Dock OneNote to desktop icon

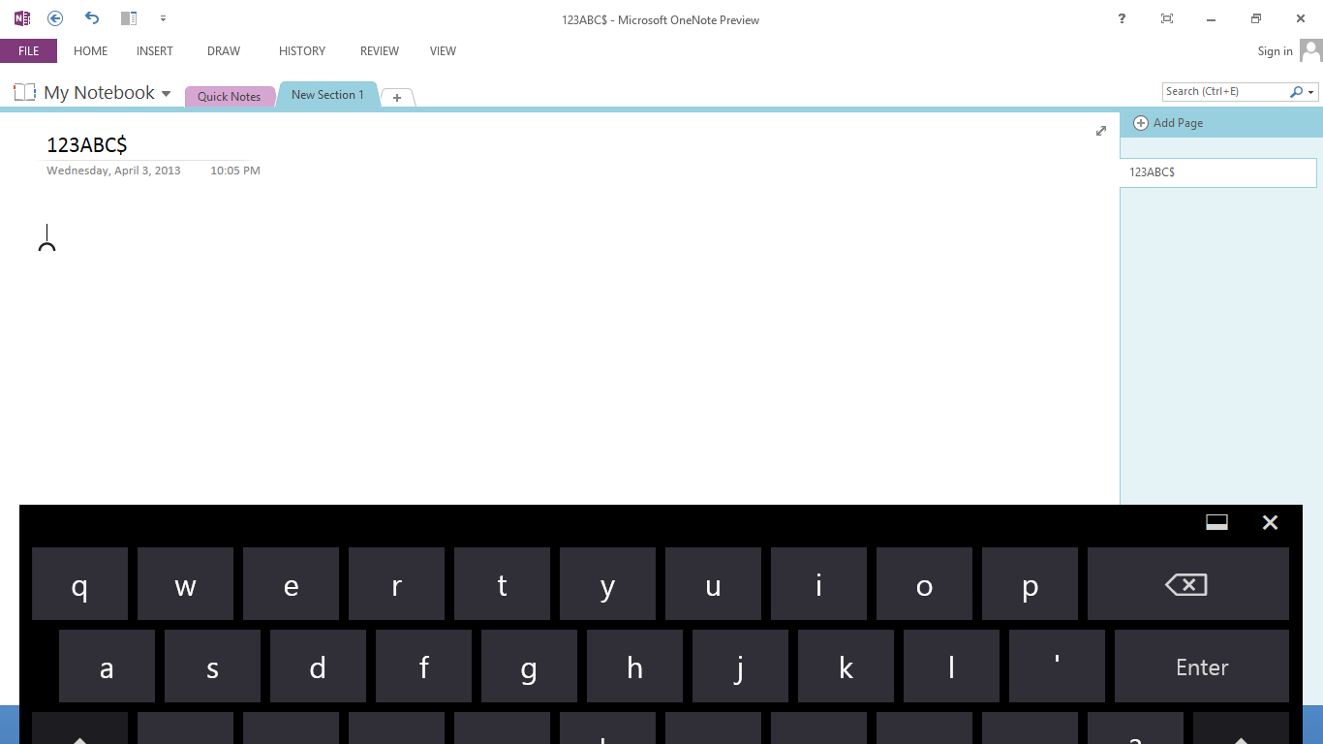[x=129, y=18]
